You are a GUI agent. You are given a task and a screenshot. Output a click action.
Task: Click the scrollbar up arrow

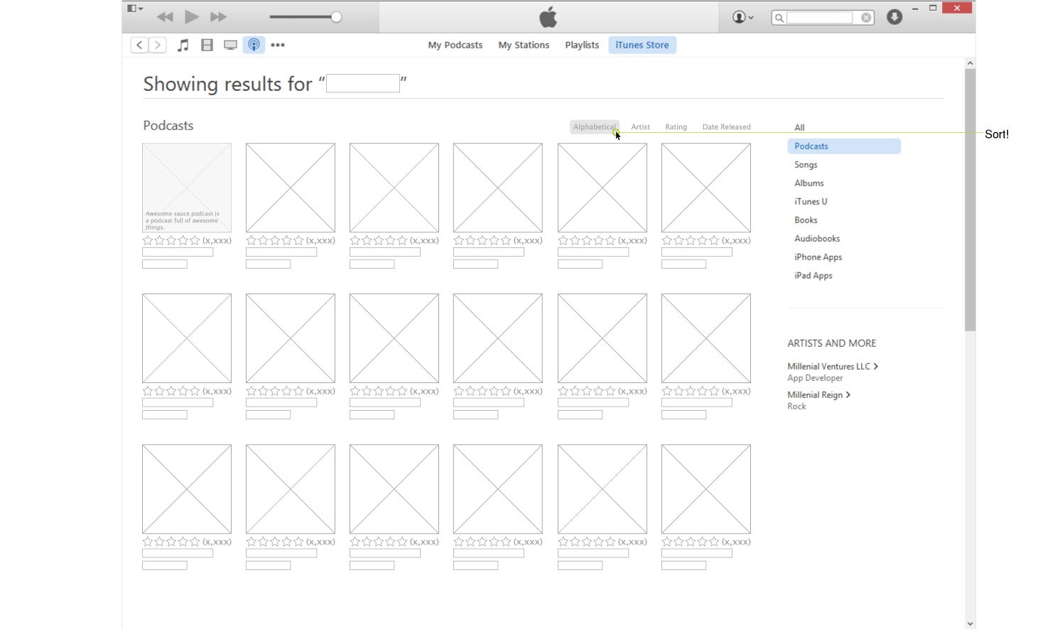coord(970,63)
